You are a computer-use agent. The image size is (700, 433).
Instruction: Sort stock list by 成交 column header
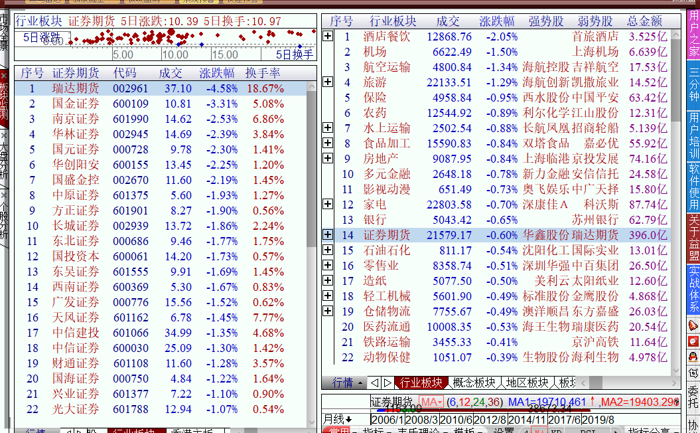[171, 73]
